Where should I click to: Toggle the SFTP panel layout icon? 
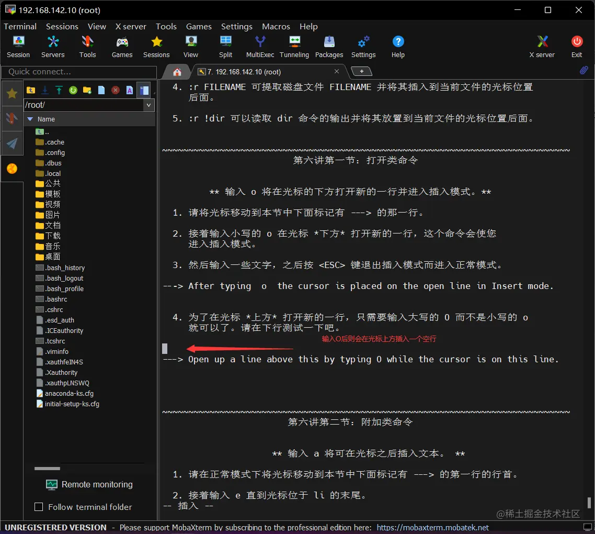144,90
